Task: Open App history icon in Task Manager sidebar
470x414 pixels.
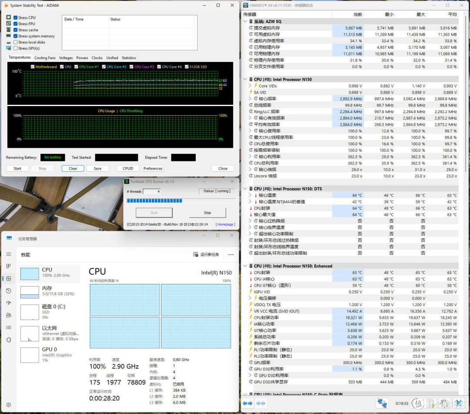Action: pos(8,290)
